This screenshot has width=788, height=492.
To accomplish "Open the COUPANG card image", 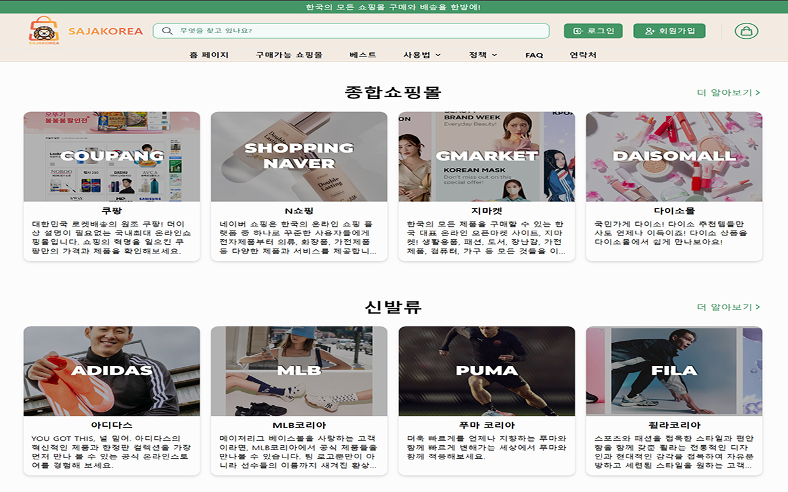I will coord(112,156).
